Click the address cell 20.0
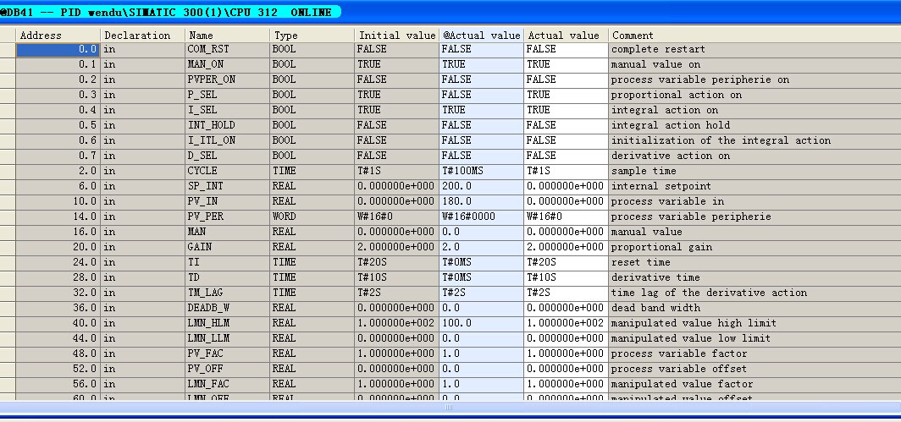 [x=58, y=247]
